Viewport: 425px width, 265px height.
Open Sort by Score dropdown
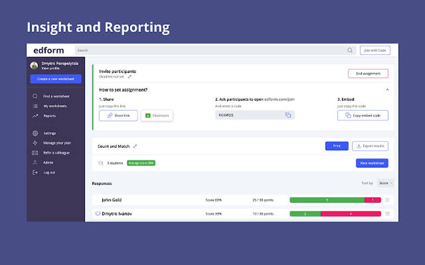385,183
